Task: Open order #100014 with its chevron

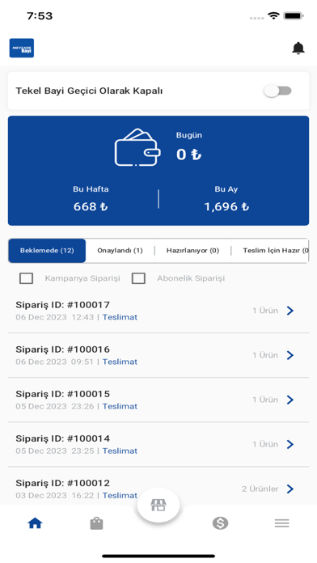Action: click(290, 444)
